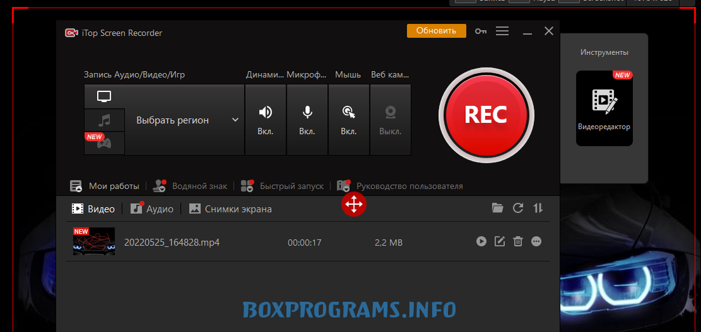Delete the 20220525_164828.mp4 recording
Image resolution: width=701 pixels, height=332 pixels.
pyautogui.click(x=518, y=242)
